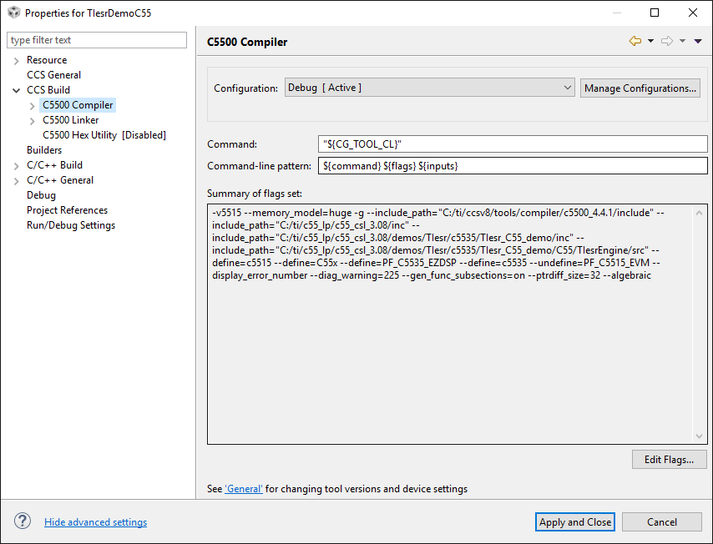Select C5500 Hex Utility item

(104, 135)
